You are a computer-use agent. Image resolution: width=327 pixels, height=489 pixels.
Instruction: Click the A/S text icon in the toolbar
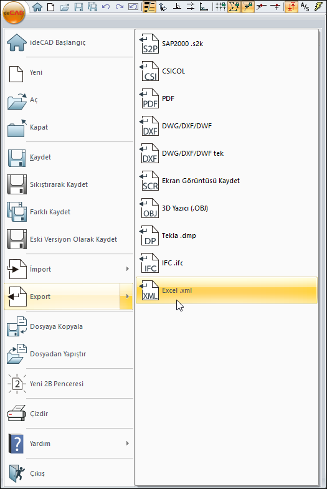tap(305, 7)
